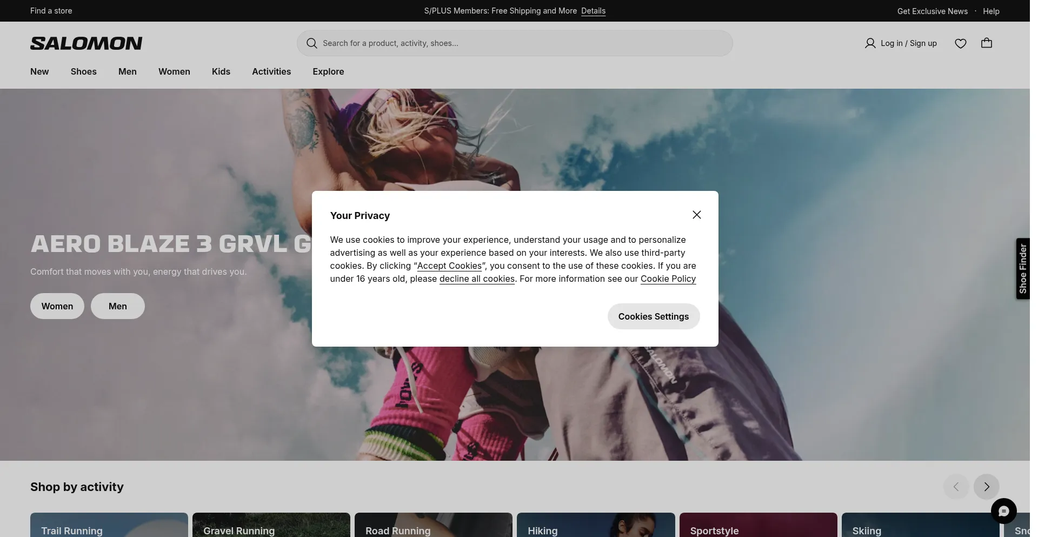The image size is (1038, 537).
Task: Click the search magnifier icon
Action: (311, 43)
